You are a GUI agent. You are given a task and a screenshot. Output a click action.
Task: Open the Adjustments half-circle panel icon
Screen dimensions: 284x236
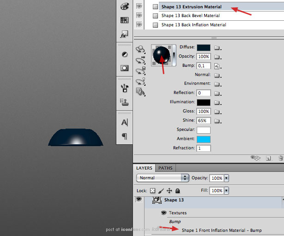125,54
